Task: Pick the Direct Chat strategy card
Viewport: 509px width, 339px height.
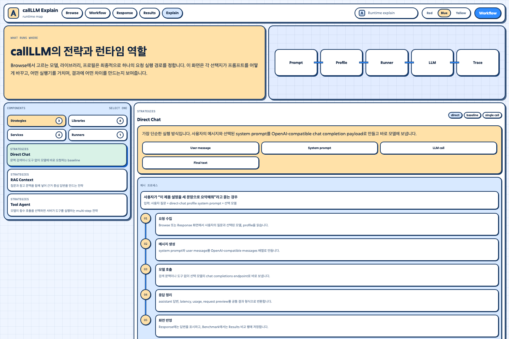Action: click(67, 155)
